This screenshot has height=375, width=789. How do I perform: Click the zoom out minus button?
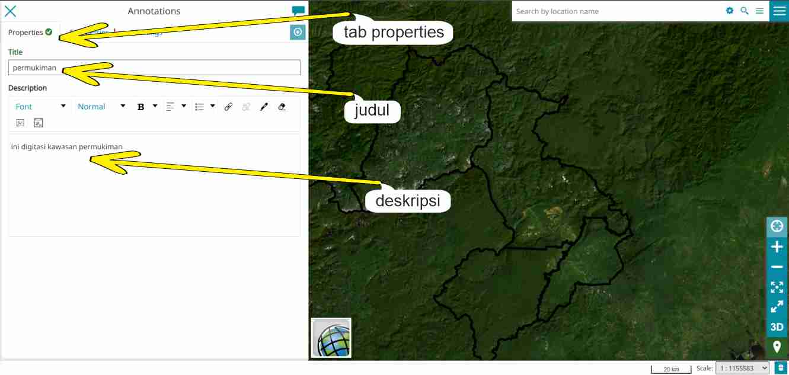tap(777, 267)
